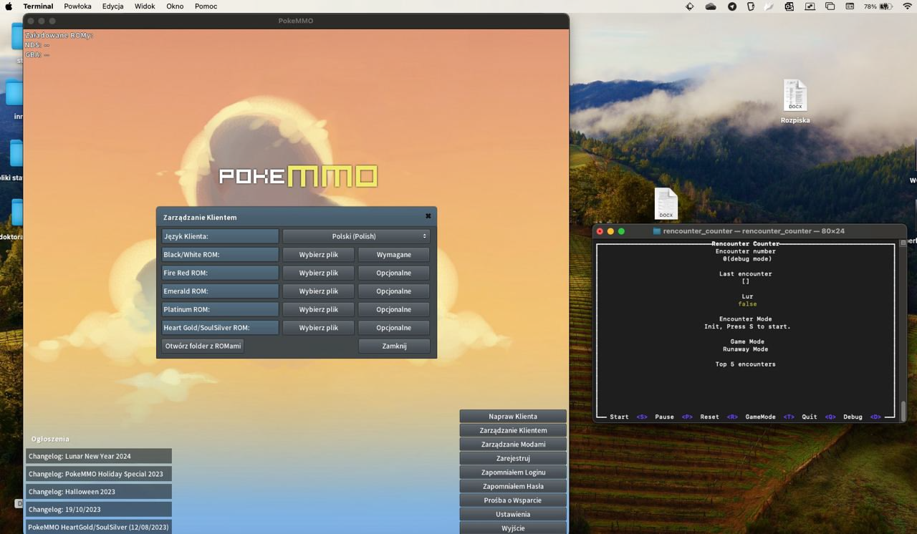Click the Napraw Klienta button
The height and width of the screenshot is (534, 917).
click(513, 416)
